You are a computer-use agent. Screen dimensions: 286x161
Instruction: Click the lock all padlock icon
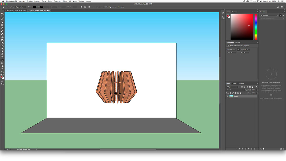click(x=240, y=93)
